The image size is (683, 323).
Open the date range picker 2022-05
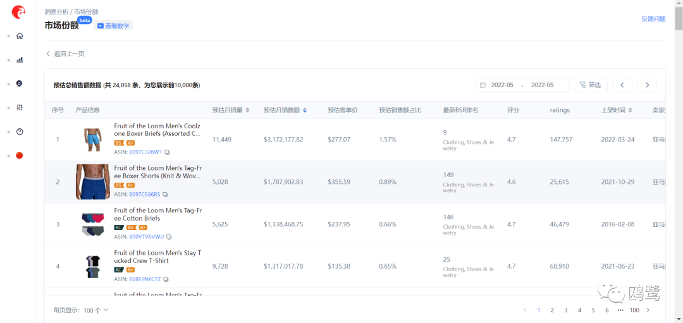coord(522,85)
